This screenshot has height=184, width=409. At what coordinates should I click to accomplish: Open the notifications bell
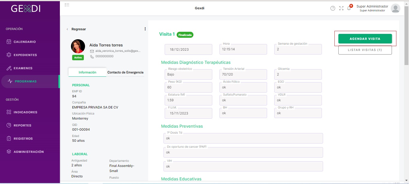(349, 8)
